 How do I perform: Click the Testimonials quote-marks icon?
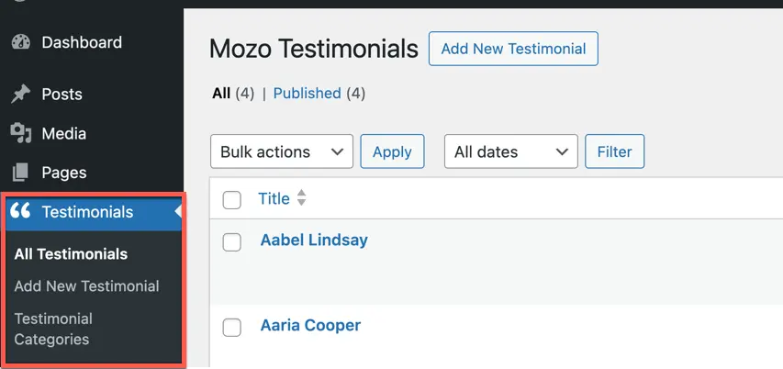click(20, 212)
